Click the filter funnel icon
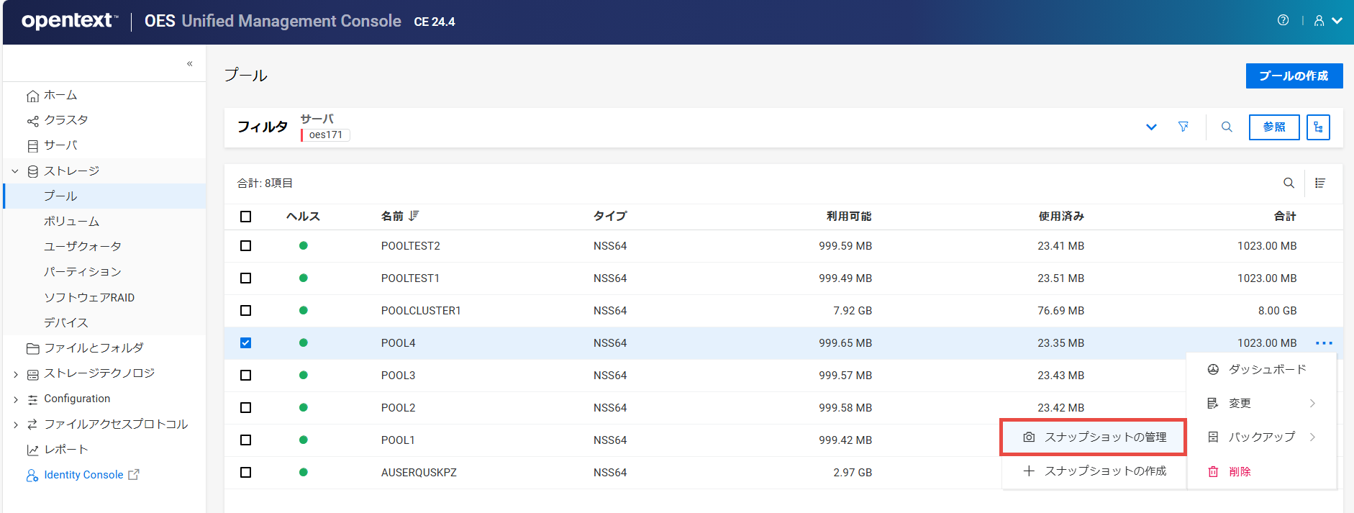Screen dimensions: 1354x513 (x=1183, y=127)
